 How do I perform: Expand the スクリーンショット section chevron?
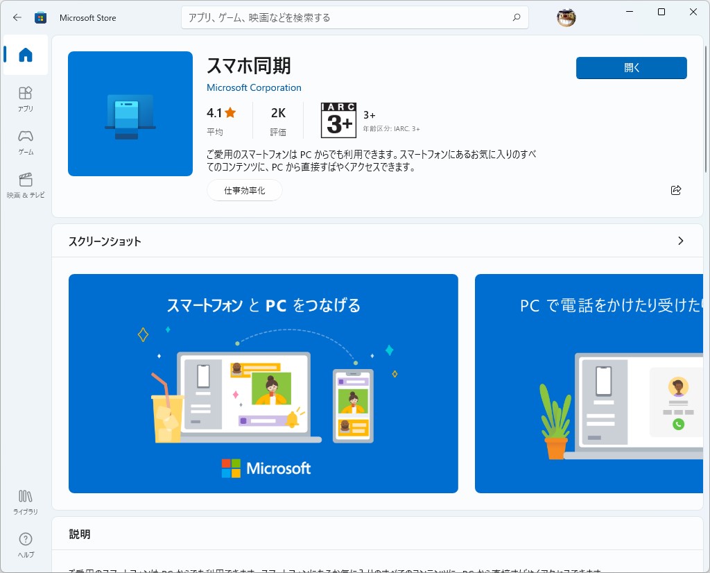680,241
